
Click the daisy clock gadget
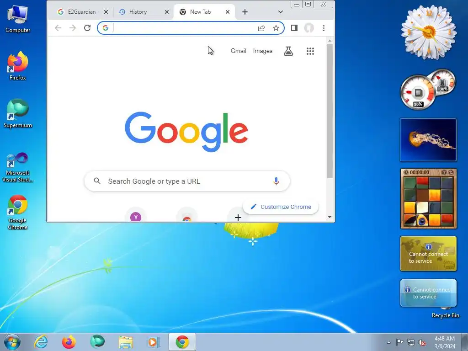coord(429,32)
